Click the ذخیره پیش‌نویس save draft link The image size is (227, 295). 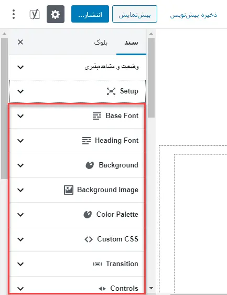click(193, 15)
